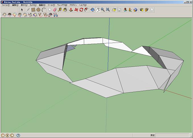This screenshot has width=193, height=138.
Task: Activate the Zoom magnifier tool
Action: 102,10
